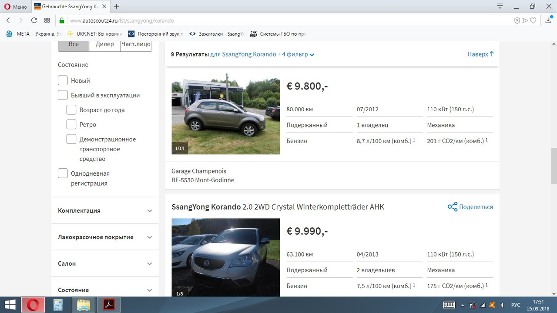The height and width of the screenshot is (313, 557).
Task: Open the Speed Dial grid icon
Action: (x=47, y=20)
